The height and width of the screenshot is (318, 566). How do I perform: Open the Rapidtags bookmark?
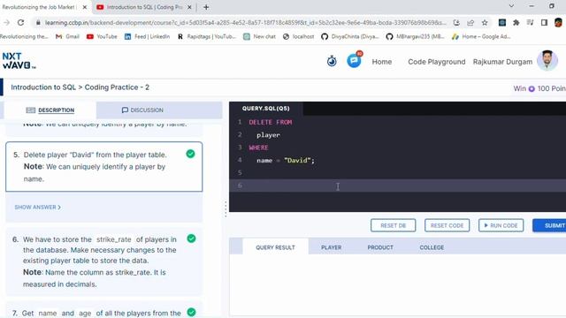pyautogui.click(x=206, y=36)
